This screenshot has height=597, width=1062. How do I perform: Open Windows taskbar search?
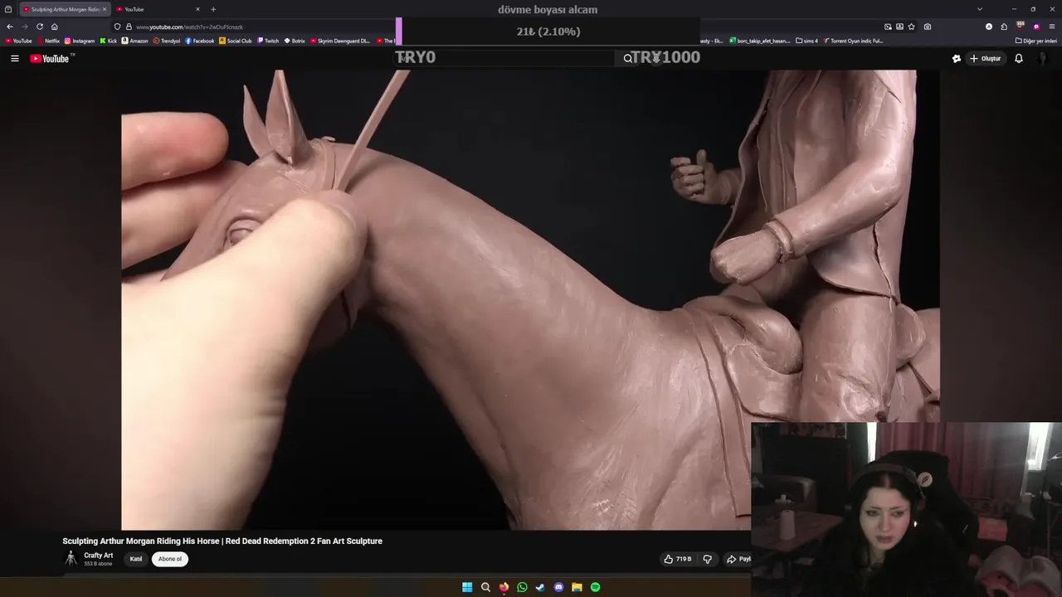(x=485, y=587)
